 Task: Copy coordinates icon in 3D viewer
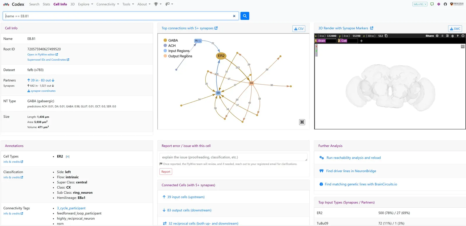tap(386, 36)
